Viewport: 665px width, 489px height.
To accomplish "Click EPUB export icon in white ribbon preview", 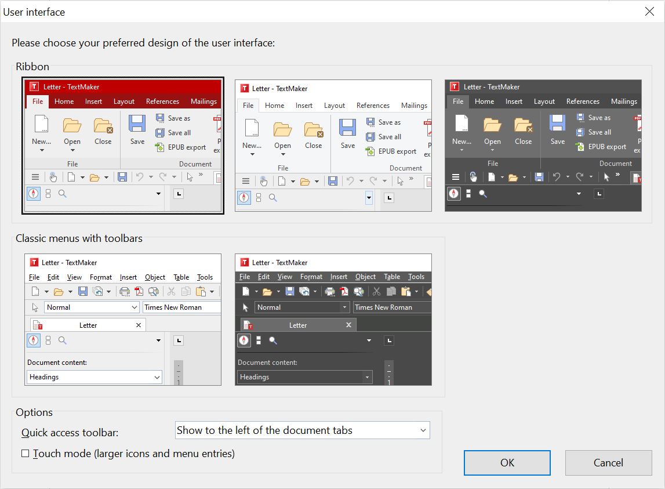I will coord(370,151).
